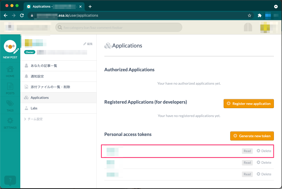282x189 pixels.
Task: Select Labs in the user menu
Action: click(34, 108)
